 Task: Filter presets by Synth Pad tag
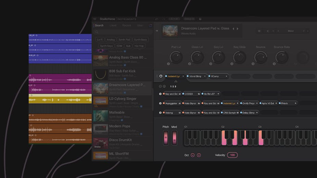(x=124, y=40)
